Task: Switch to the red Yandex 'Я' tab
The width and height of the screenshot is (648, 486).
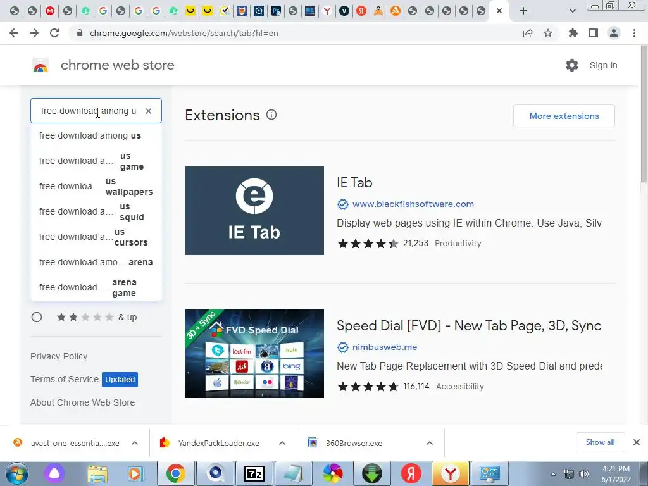Action: pos(361,11)
